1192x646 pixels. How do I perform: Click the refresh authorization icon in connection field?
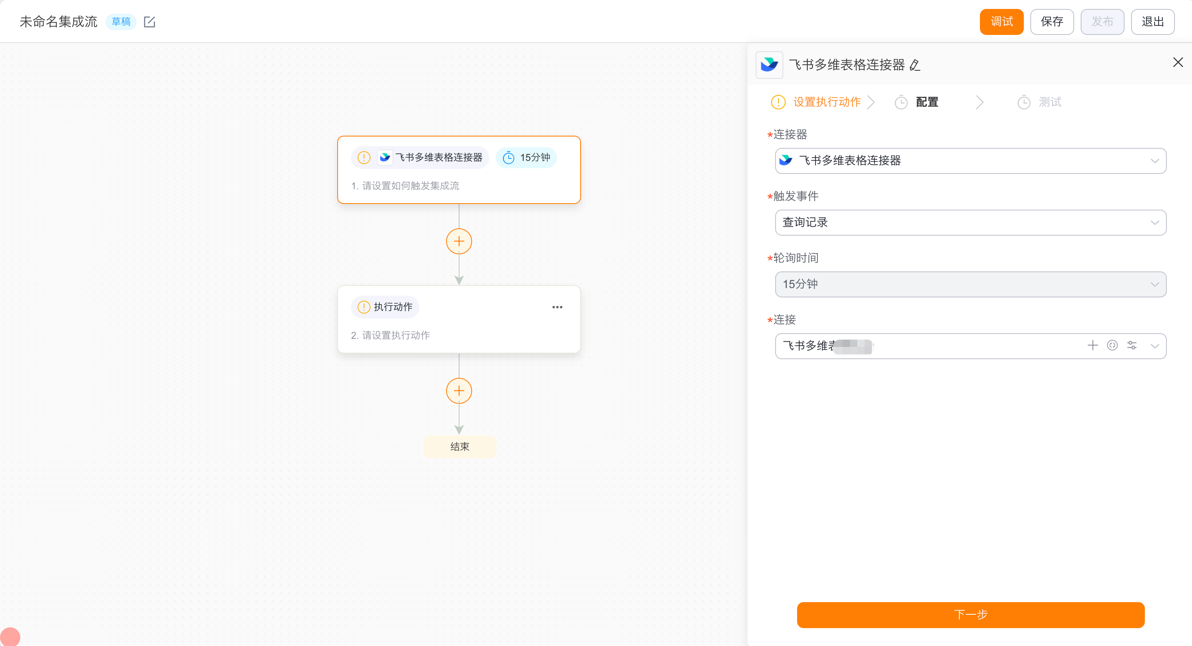pos(1112,345)
